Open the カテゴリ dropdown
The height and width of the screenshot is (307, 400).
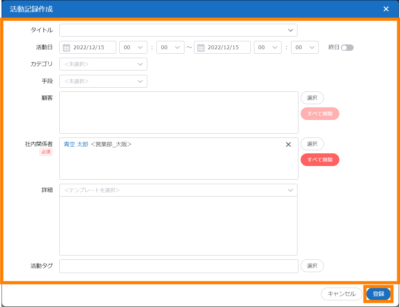click(x=103, y=64)
